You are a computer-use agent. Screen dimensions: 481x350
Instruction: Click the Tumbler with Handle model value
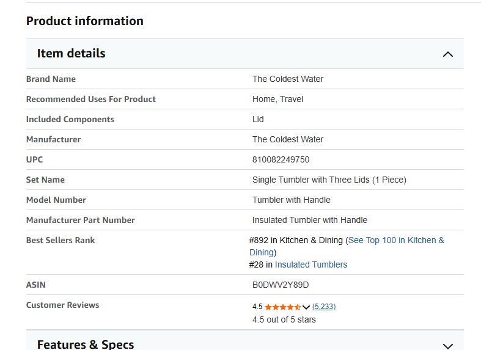tap(291, 200)
